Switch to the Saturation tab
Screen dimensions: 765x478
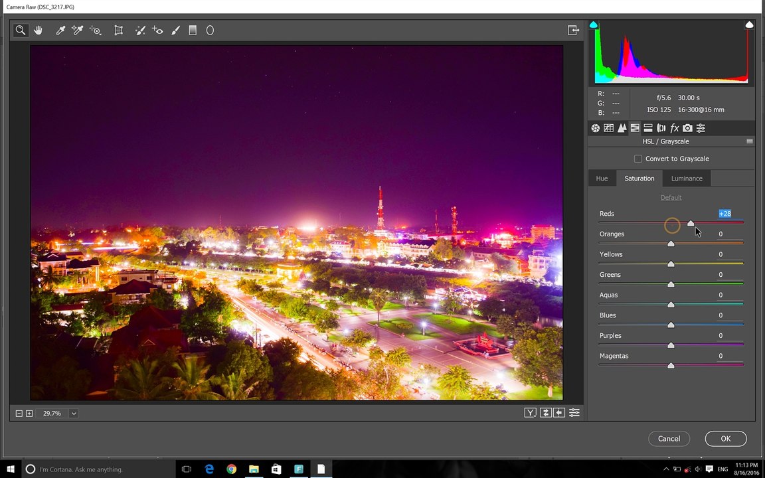639,178
